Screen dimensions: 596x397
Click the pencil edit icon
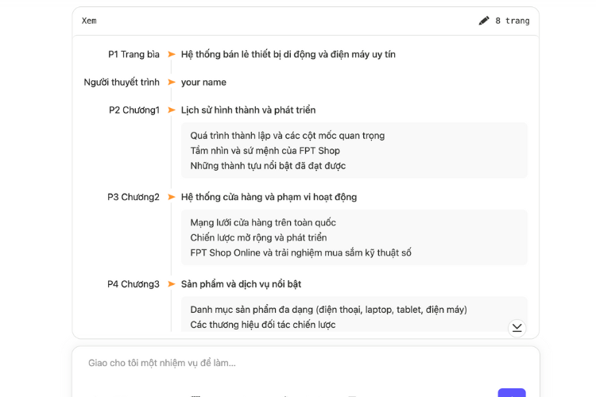coord(484,21)
